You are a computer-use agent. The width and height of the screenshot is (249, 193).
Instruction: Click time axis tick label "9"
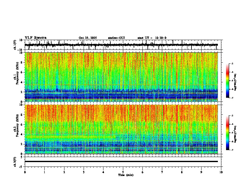tap(201, 172)
